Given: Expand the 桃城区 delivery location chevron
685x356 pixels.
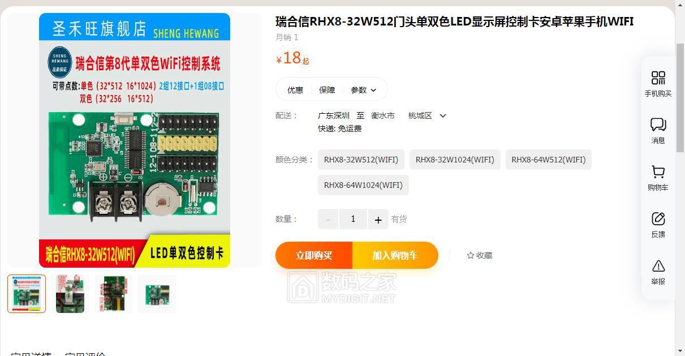Looking at the screenshot, I should pos(443,115).
